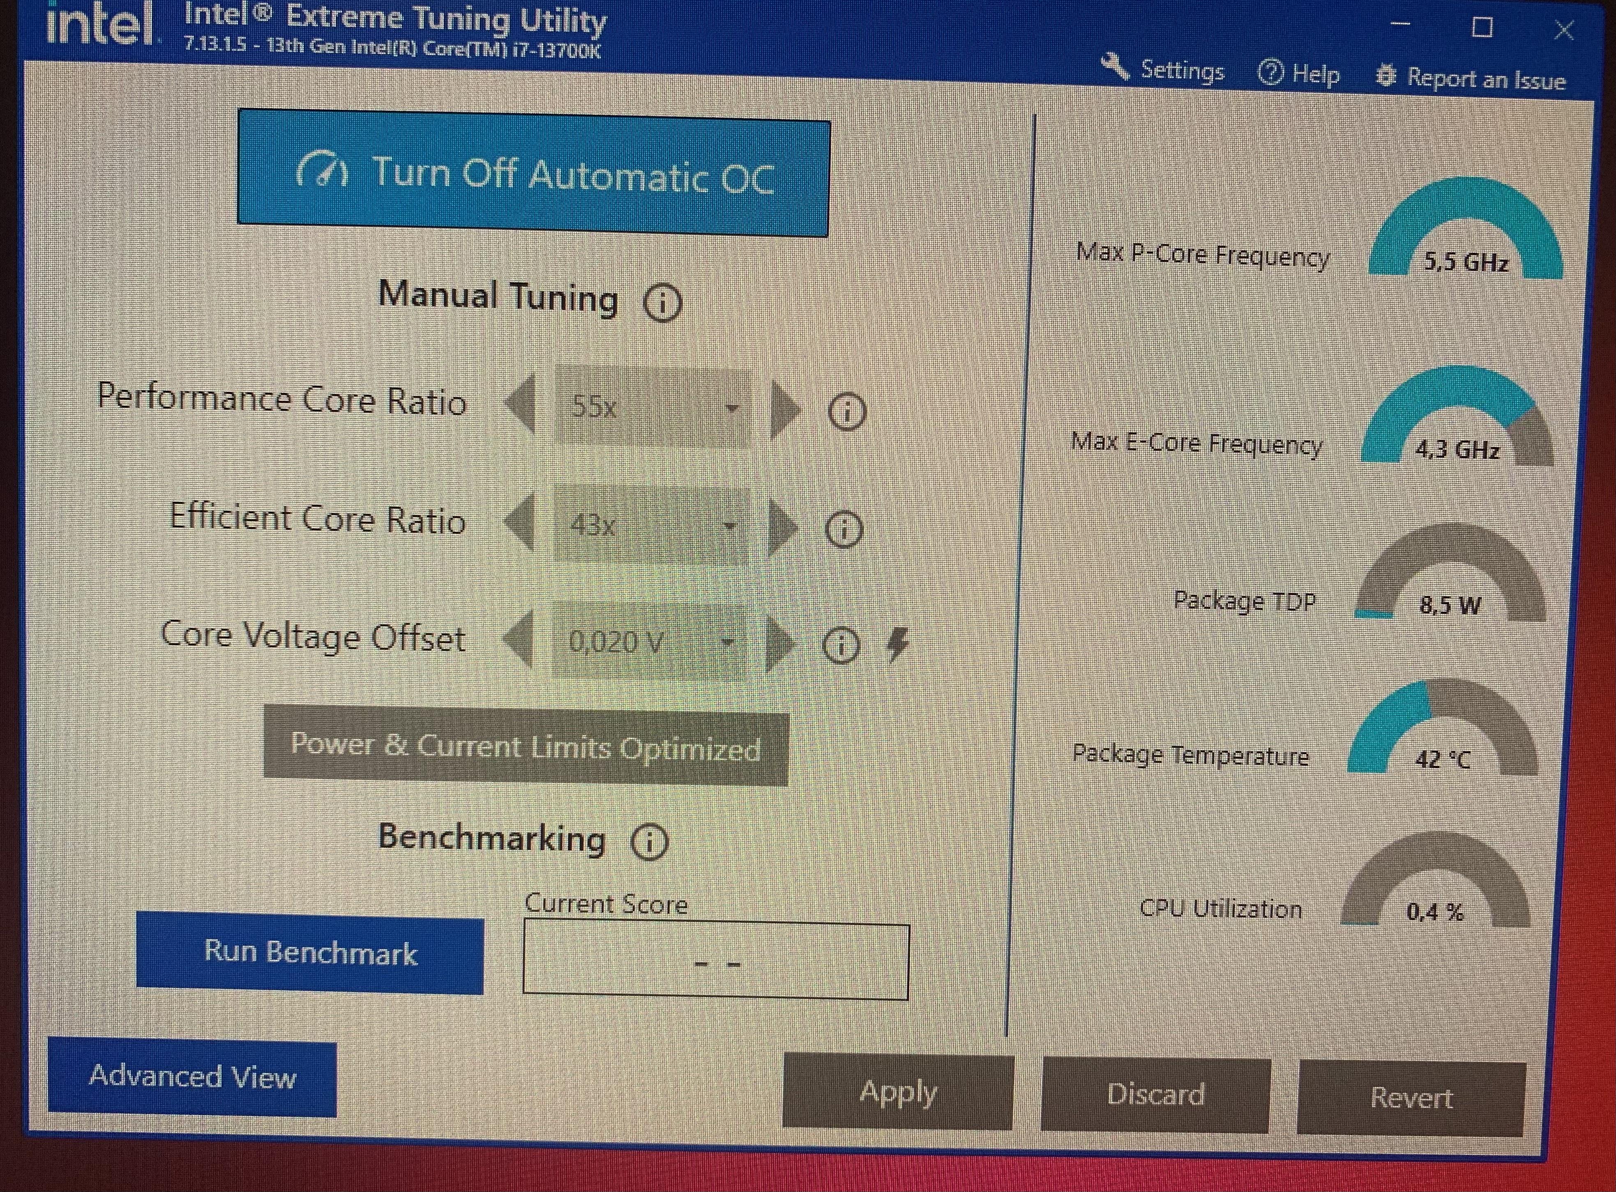Decrease Core Voltage Offset with left arrow
The image size is (1616, 1192).
point(517,639)
